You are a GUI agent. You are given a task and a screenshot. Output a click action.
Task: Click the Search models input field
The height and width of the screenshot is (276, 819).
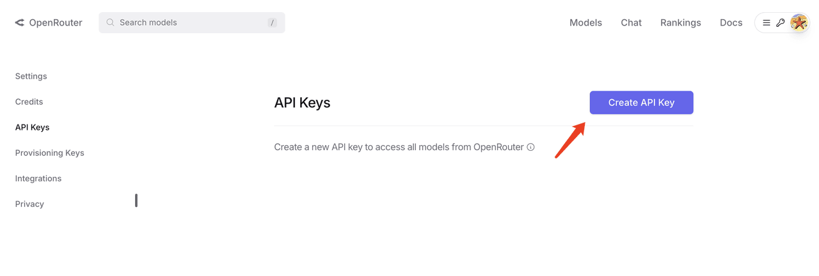[x=192, y=22]
